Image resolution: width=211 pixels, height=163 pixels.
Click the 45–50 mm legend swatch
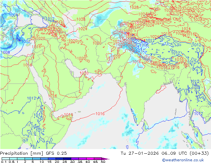tap(98, 159)
